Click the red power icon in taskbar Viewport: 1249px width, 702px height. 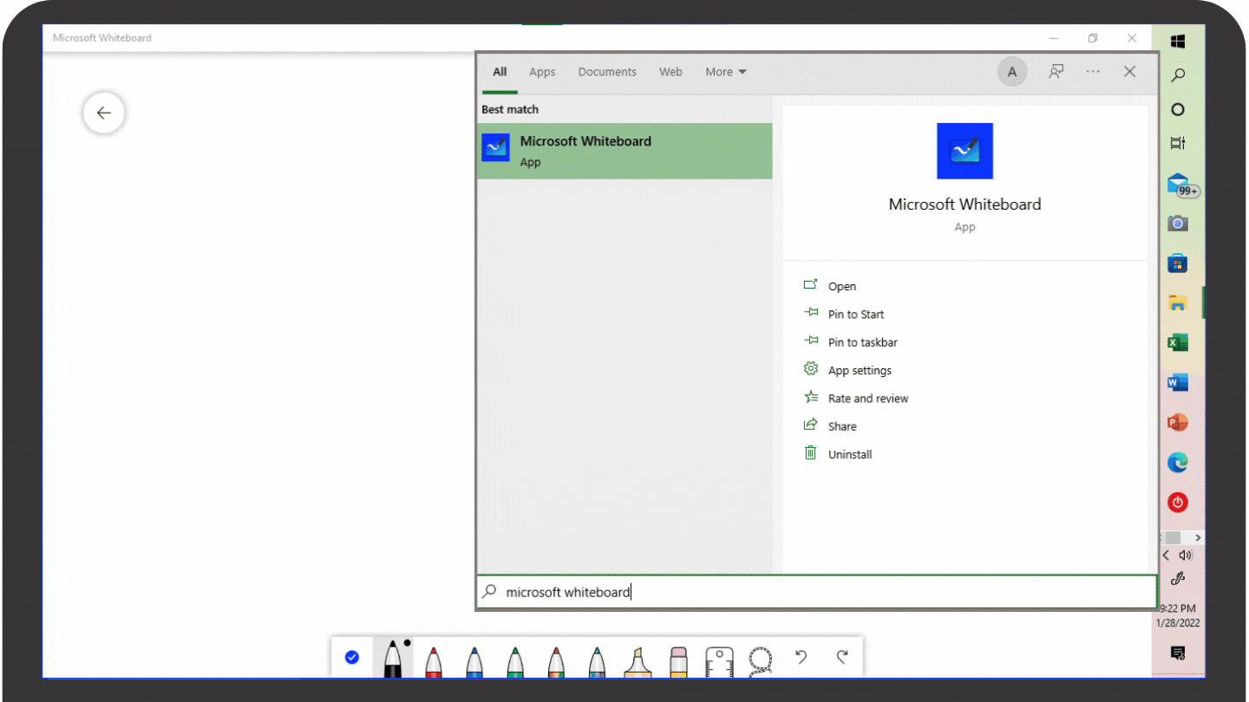pyautogui.click(x=1178, y=502)
